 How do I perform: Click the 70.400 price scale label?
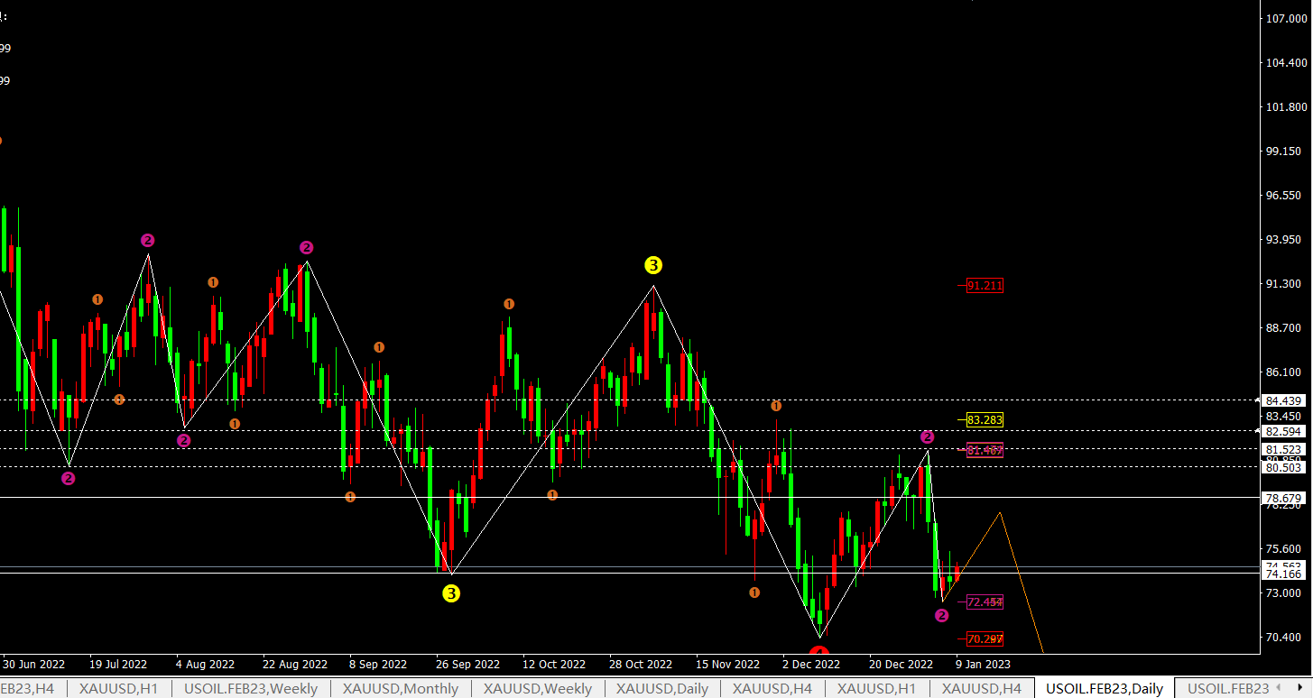(1283, 638)
